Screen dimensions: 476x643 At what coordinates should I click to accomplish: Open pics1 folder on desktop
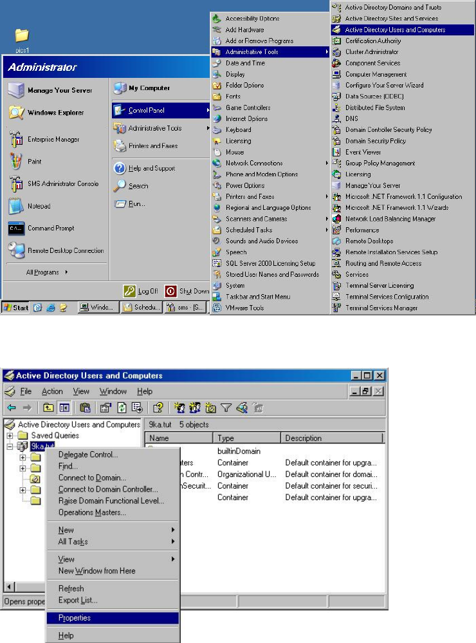click(22, 40)
